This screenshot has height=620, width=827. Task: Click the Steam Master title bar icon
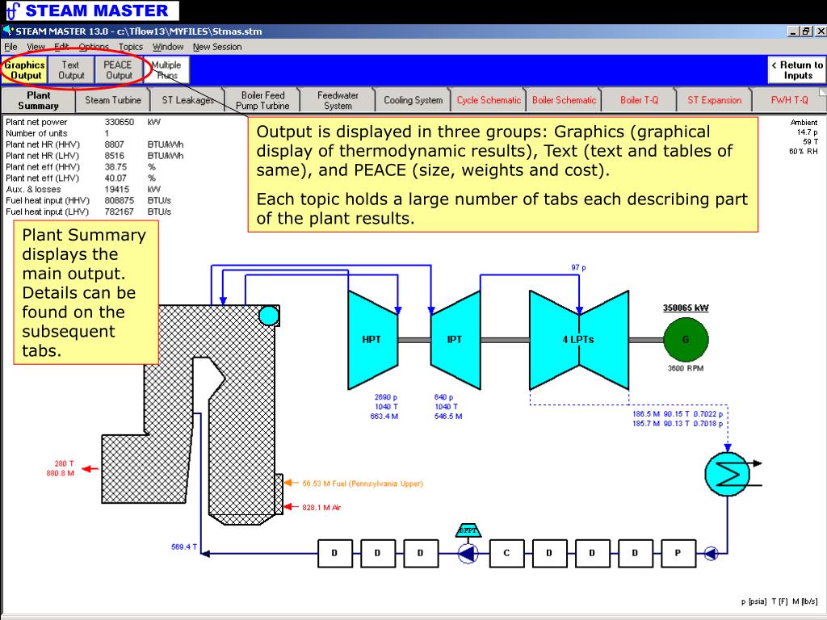click(x=7, y=31)
